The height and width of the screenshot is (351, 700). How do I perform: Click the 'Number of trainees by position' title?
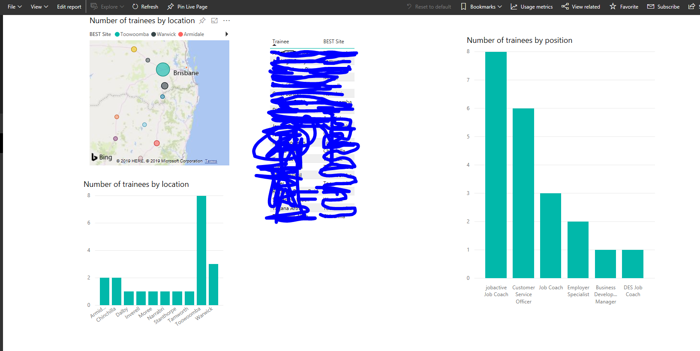[520, 40]
